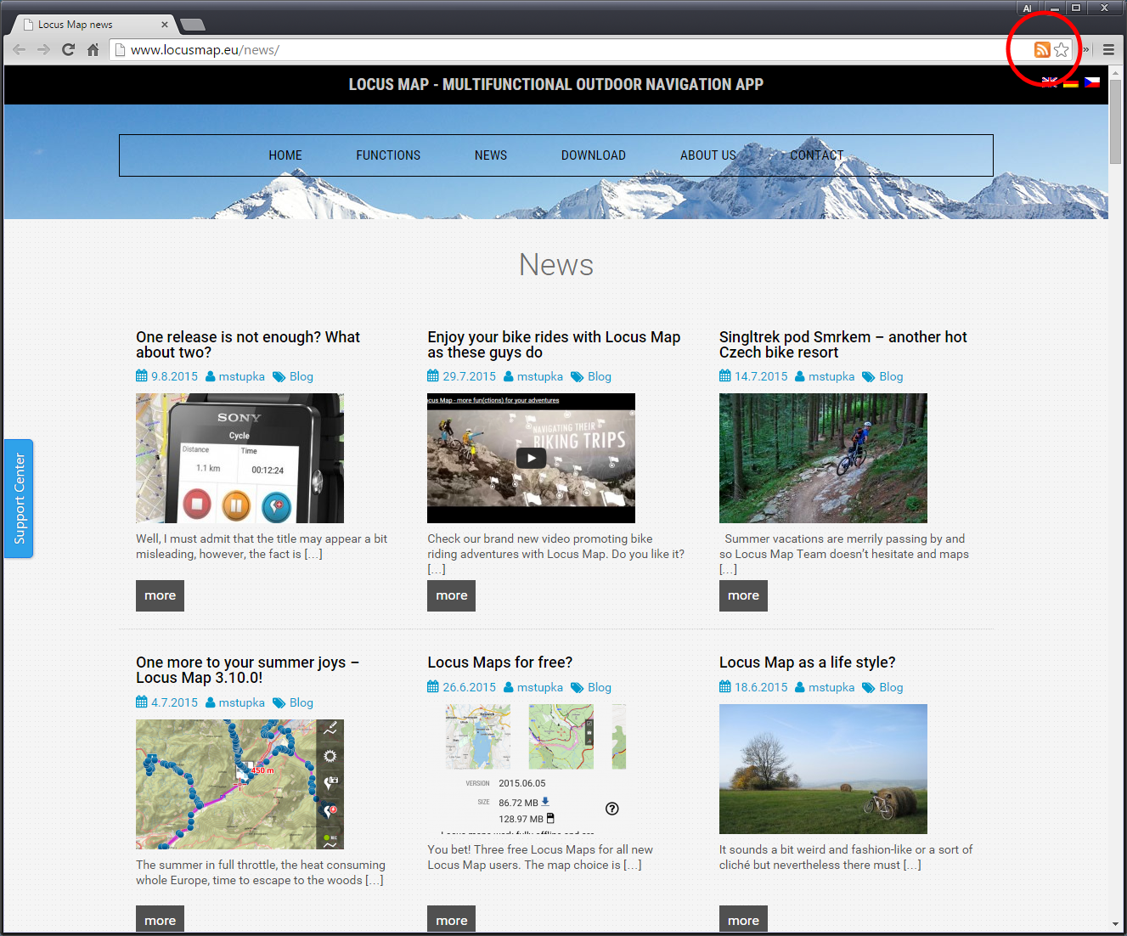Image resolution: width=1127 pixels, height=936 pixels.
Task: Click the page scrollbar down arrow
Action: point(1115,923)
